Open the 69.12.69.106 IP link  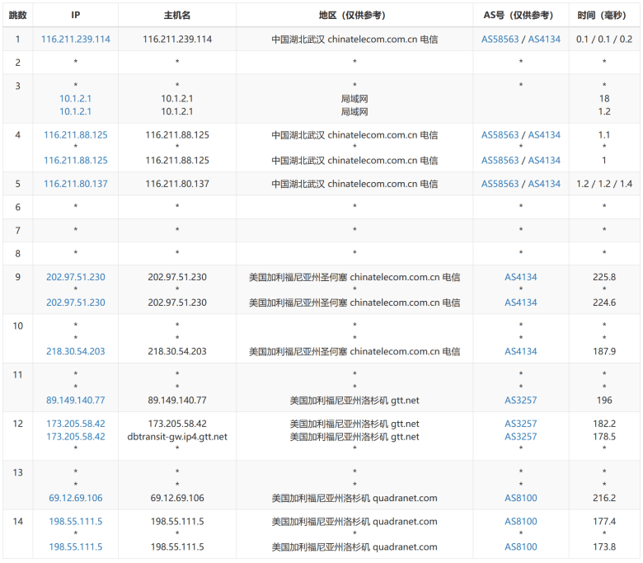(x=76, y=498)
